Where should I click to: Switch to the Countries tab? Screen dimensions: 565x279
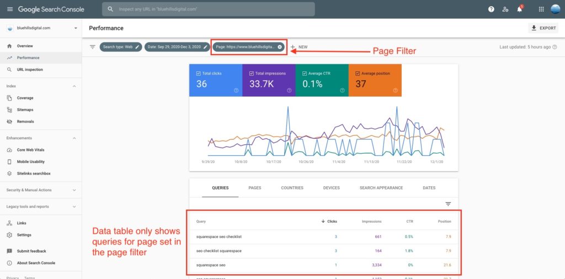(x=292, y=188)
